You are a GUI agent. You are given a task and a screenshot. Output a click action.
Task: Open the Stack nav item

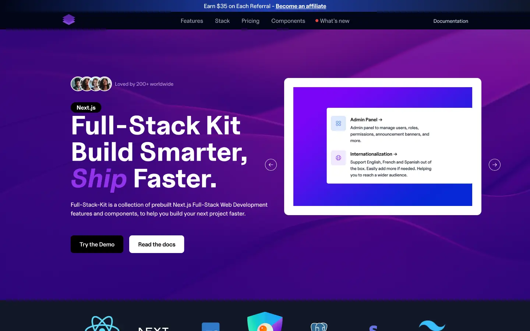point(222,21)
